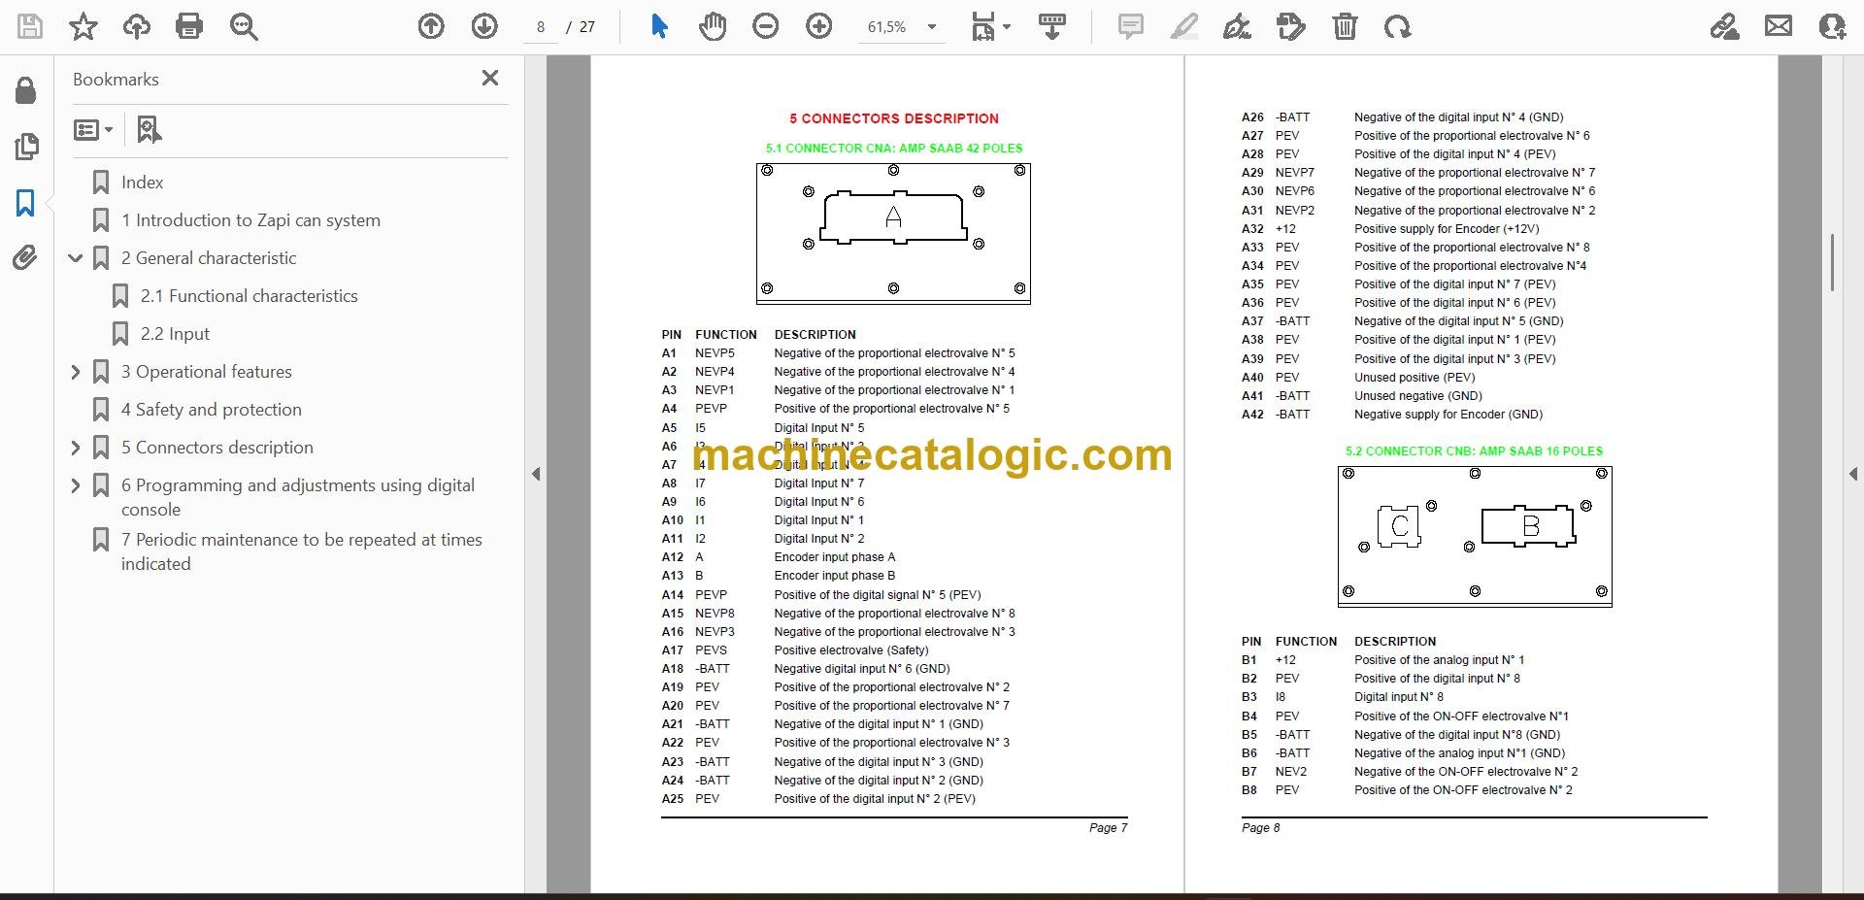Click the 'Encoder input phase A' description

834,557
